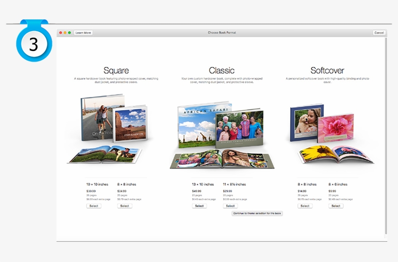
Task: Choose the 8 × 6 inches Softcover book
Action: point(335,206)
